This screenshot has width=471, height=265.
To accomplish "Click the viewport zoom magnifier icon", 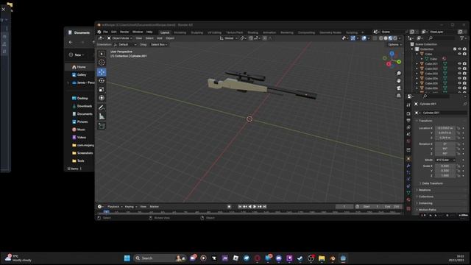I will 399,74.
